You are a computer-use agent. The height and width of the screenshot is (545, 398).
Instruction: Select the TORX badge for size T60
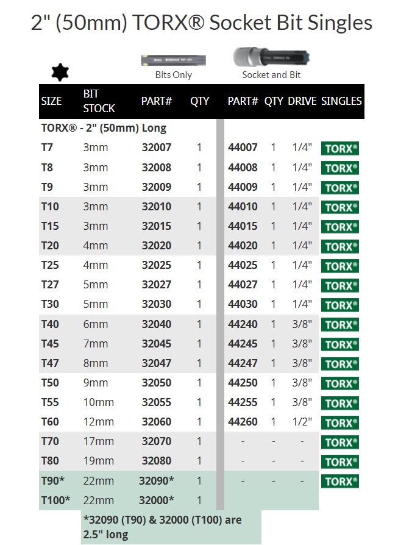[340, 422]
